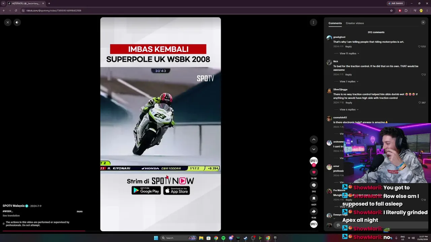Image resolution: width=431 pixels, height=242 pixels.
Task: Open Steam from the taskbar
Action: click(x=245, y=238)
